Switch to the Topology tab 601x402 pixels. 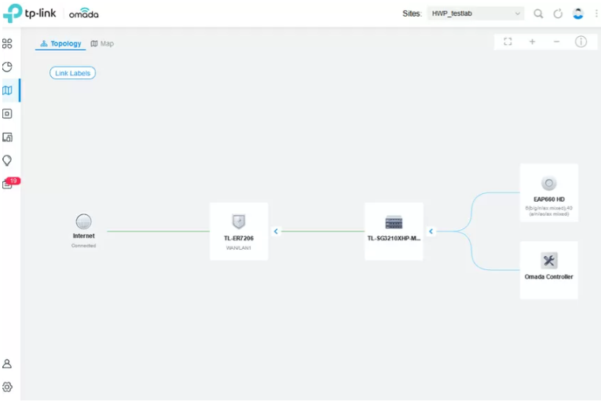(60, 44)
